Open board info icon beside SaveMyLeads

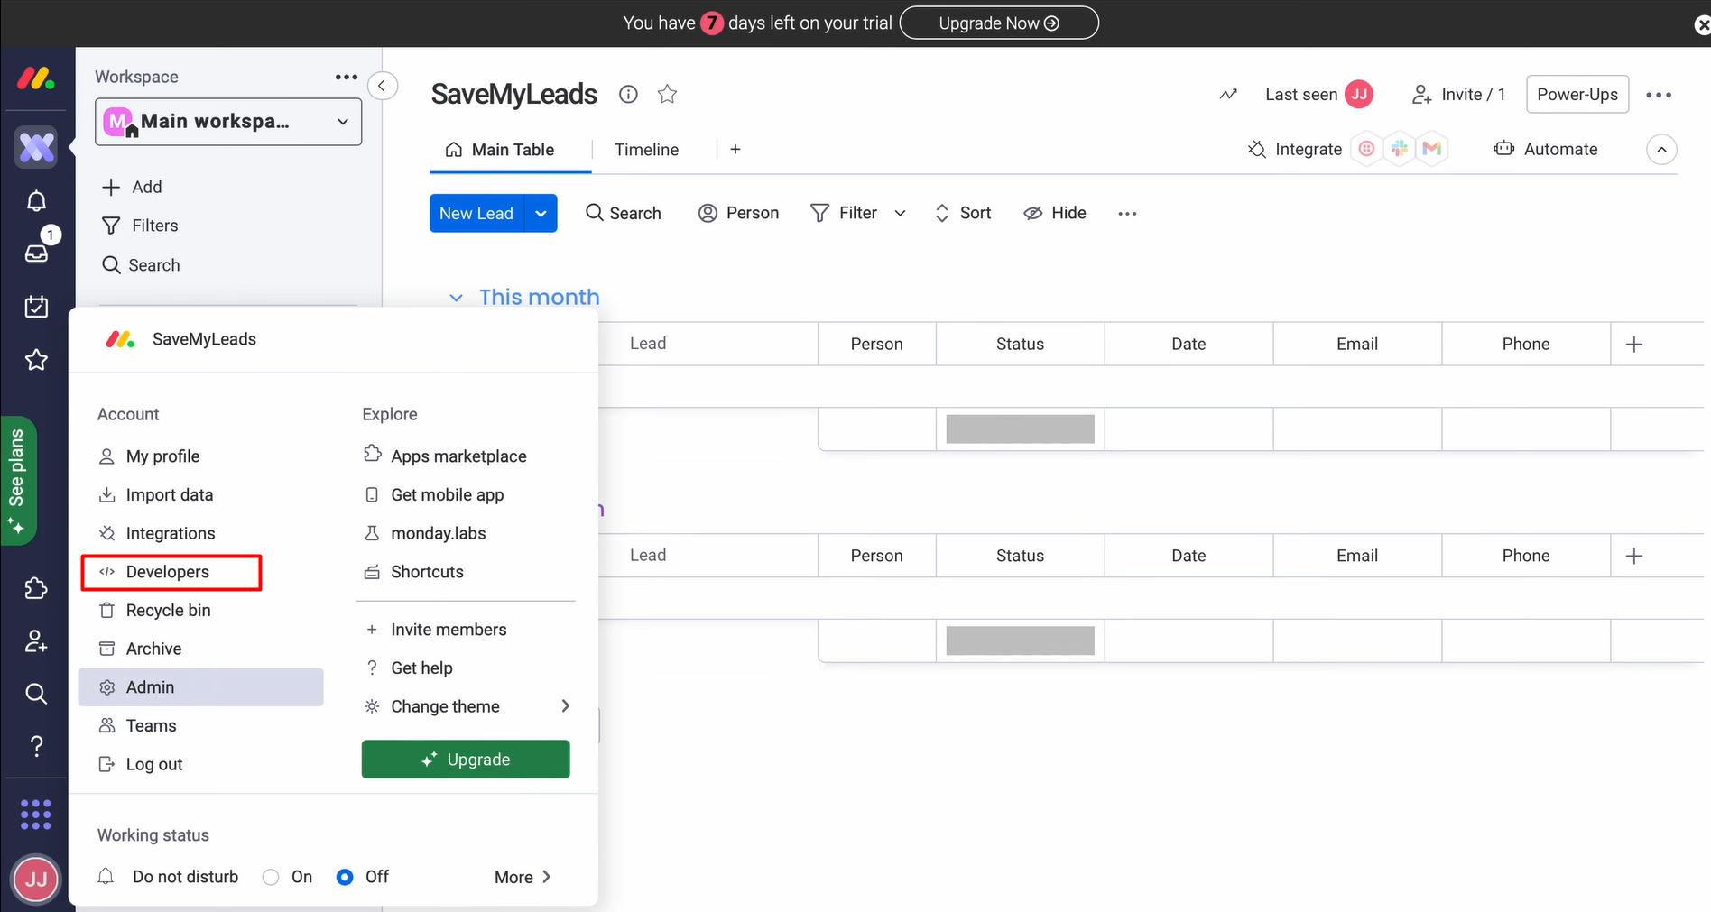628,94
